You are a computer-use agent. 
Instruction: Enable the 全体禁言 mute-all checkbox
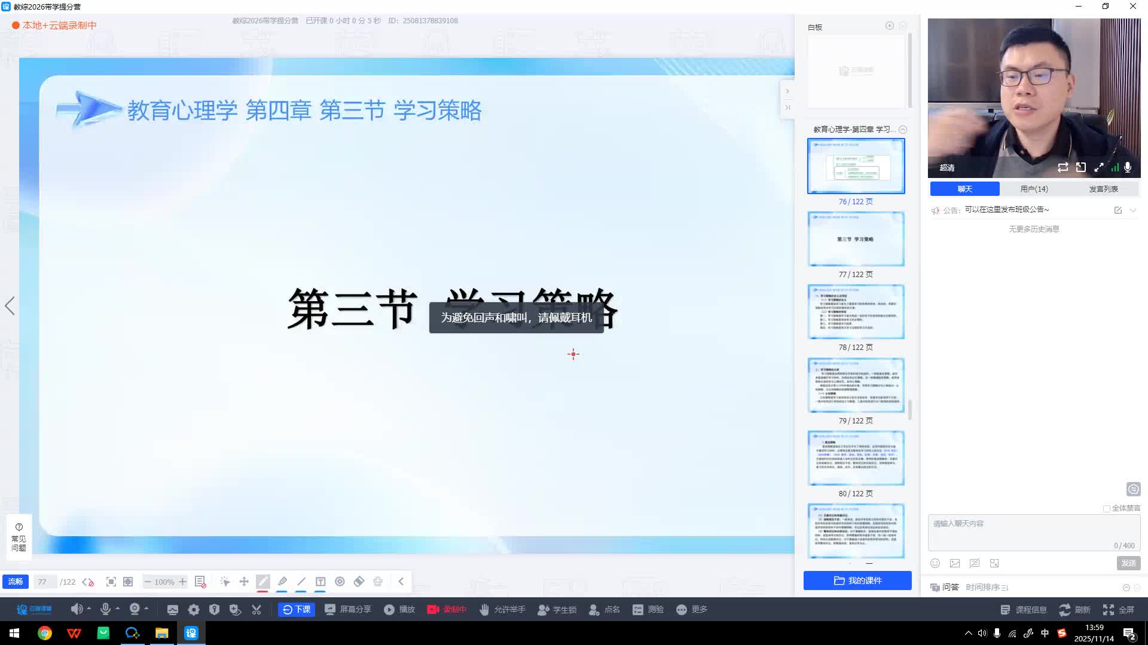click(1107, 508)
